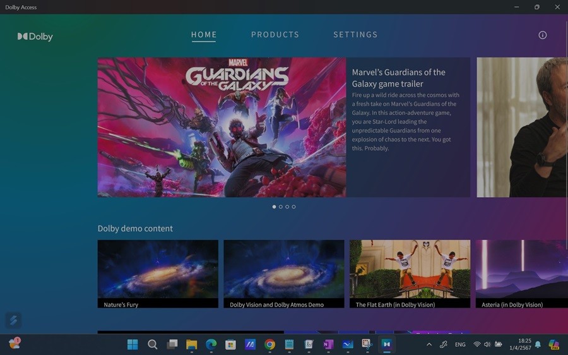The image size is (568, 355).
Task: Select the Home tab
Action: (204, 35)
